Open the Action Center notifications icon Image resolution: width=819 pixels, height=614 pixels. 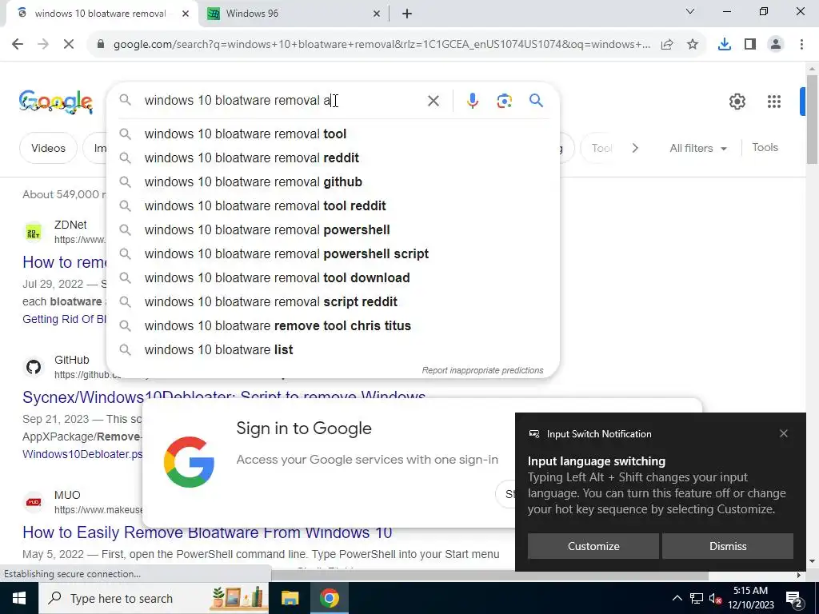(x=793, y=598)
